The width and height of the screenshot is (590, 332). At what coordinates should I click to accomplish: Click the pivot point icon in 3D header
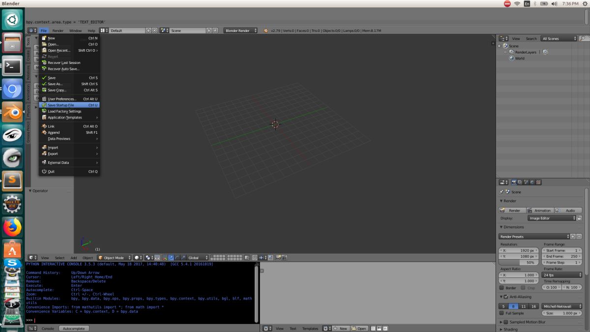point(149,258)
